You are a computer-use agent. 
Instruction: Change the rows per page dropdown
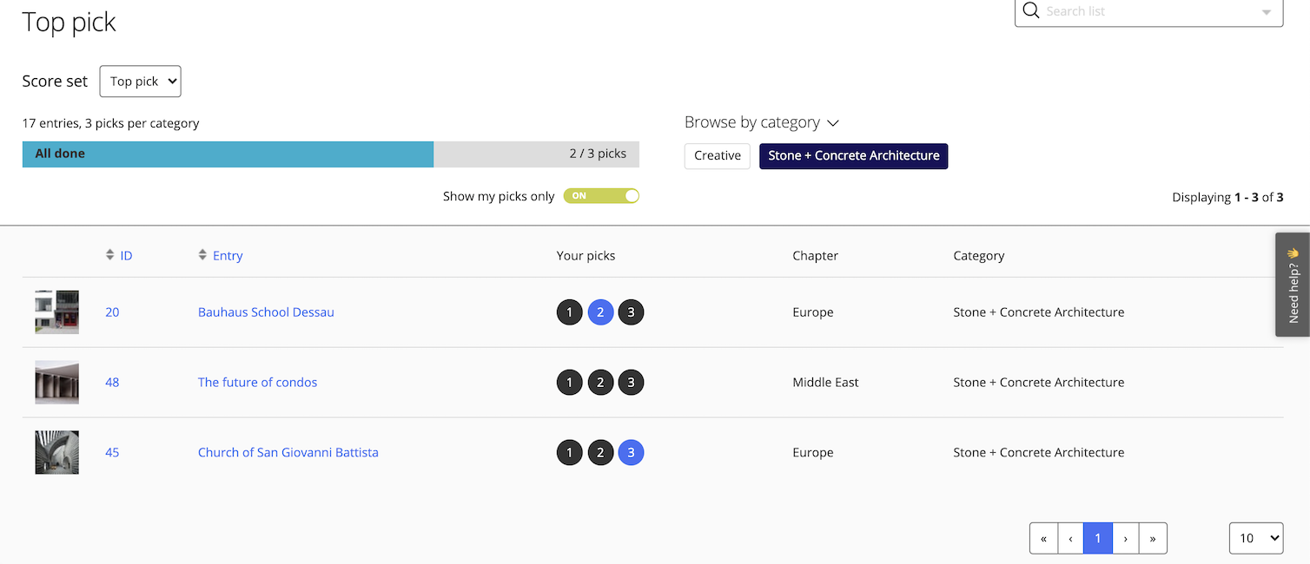[1255, 538]
